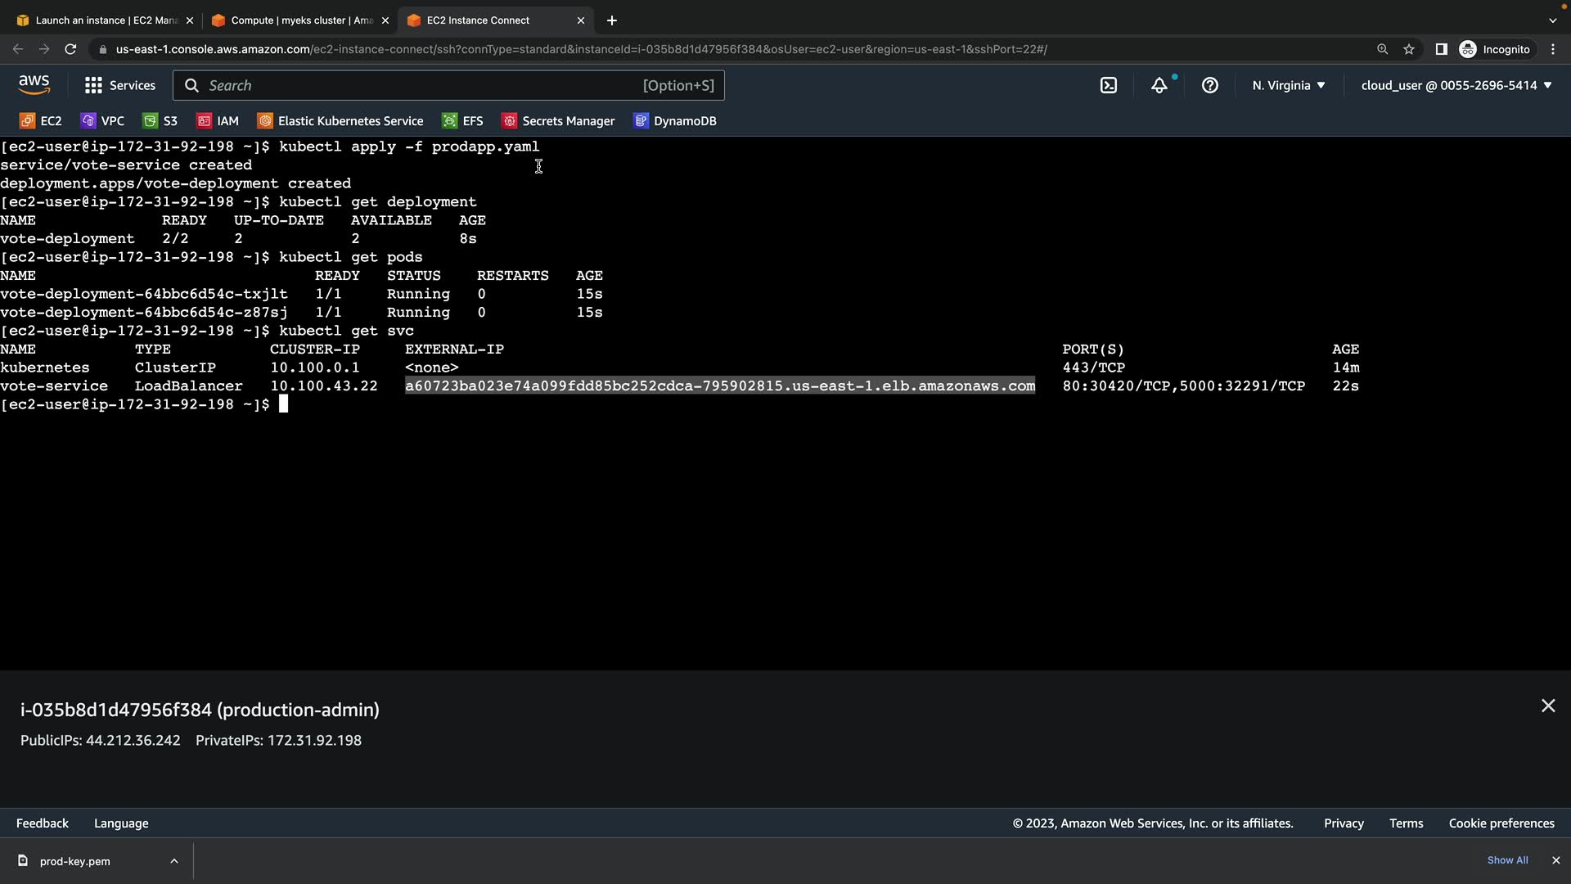Expand prod-key.pem download options chevron

(x=174, y=861)
